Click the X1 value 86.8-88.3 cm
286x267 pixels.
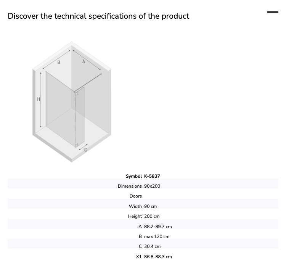[x=158, y=257]
